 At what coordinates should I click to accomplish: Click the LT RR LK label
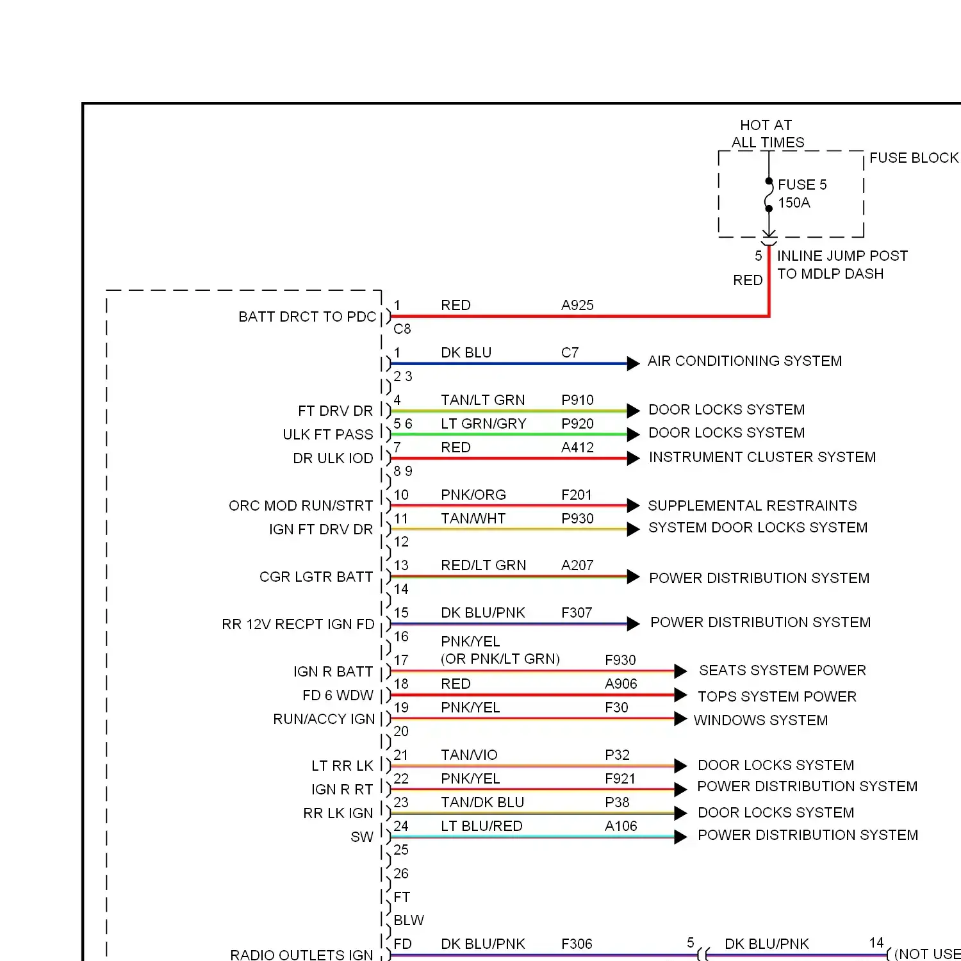tap(342, 766)
